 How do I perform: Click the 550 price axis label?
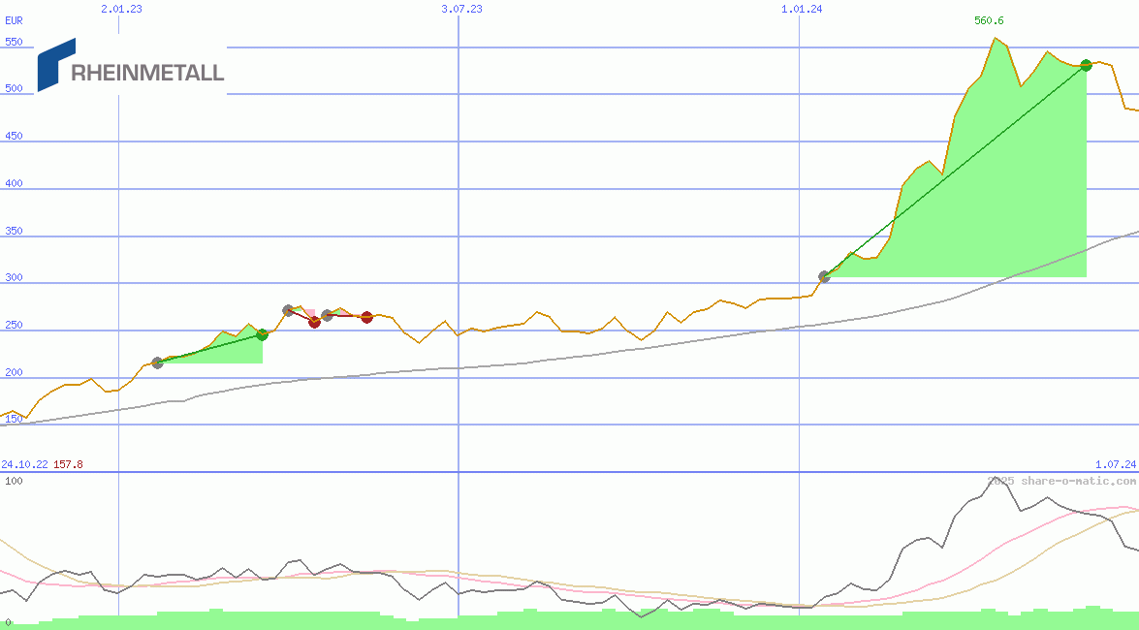tap(14, 43)
